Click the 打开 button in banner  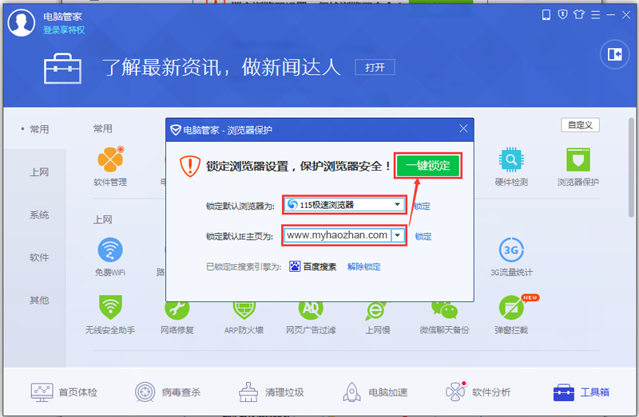pos(375,67)
